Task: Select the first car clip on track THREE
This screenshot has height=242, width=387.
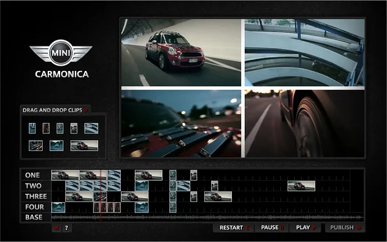Action: click(x=79, y=197)
